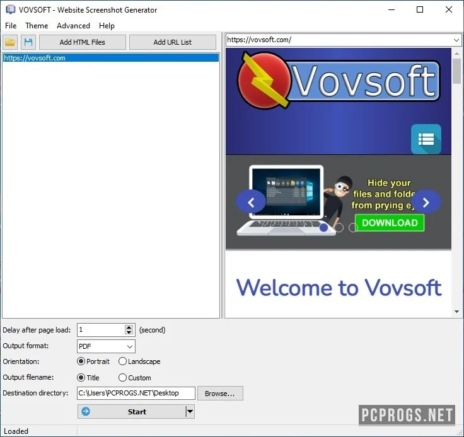Click the Browse... button
Image resolution: width=464 pixels, height=437 pixels.
point(220,394)
